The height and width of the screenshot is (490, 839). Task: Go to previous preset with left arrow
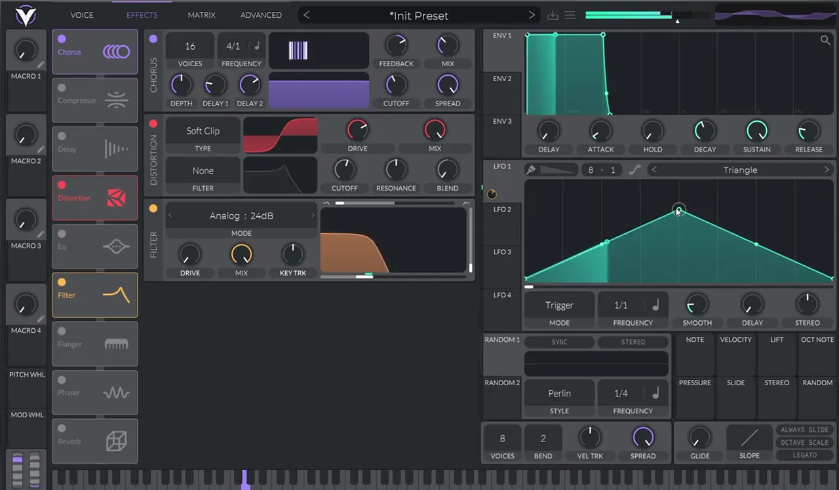[306, 15]
